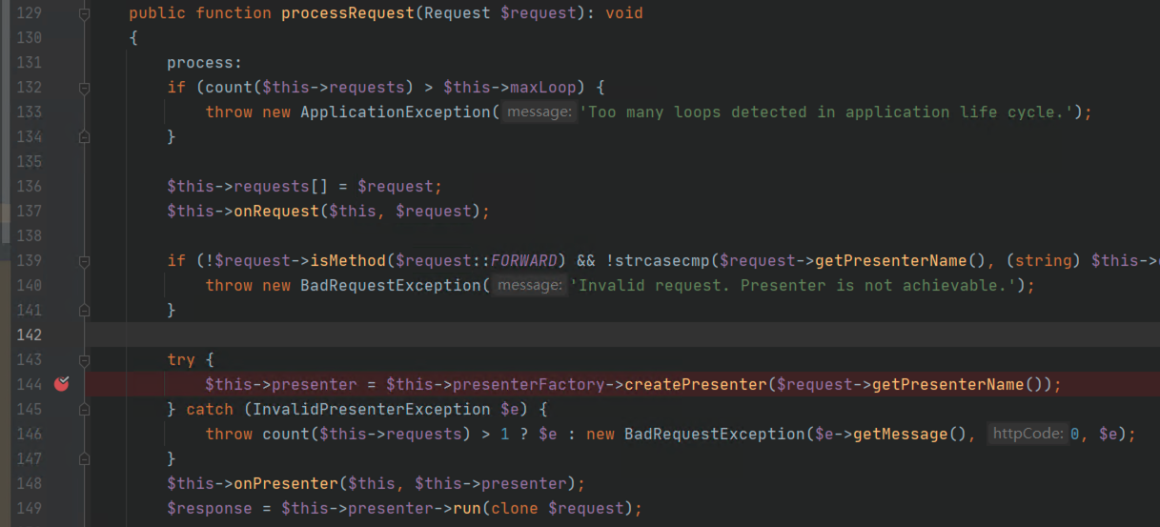Collapse the isMethod if block at line 139

[x=84, y=261]
